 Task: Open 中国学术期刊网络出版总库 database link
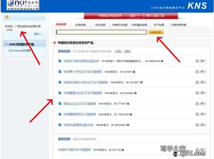pos(81,61)
